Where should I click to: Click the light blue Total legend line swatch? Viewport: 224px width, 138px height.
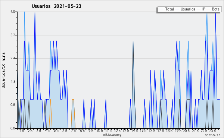coord(161,9)
